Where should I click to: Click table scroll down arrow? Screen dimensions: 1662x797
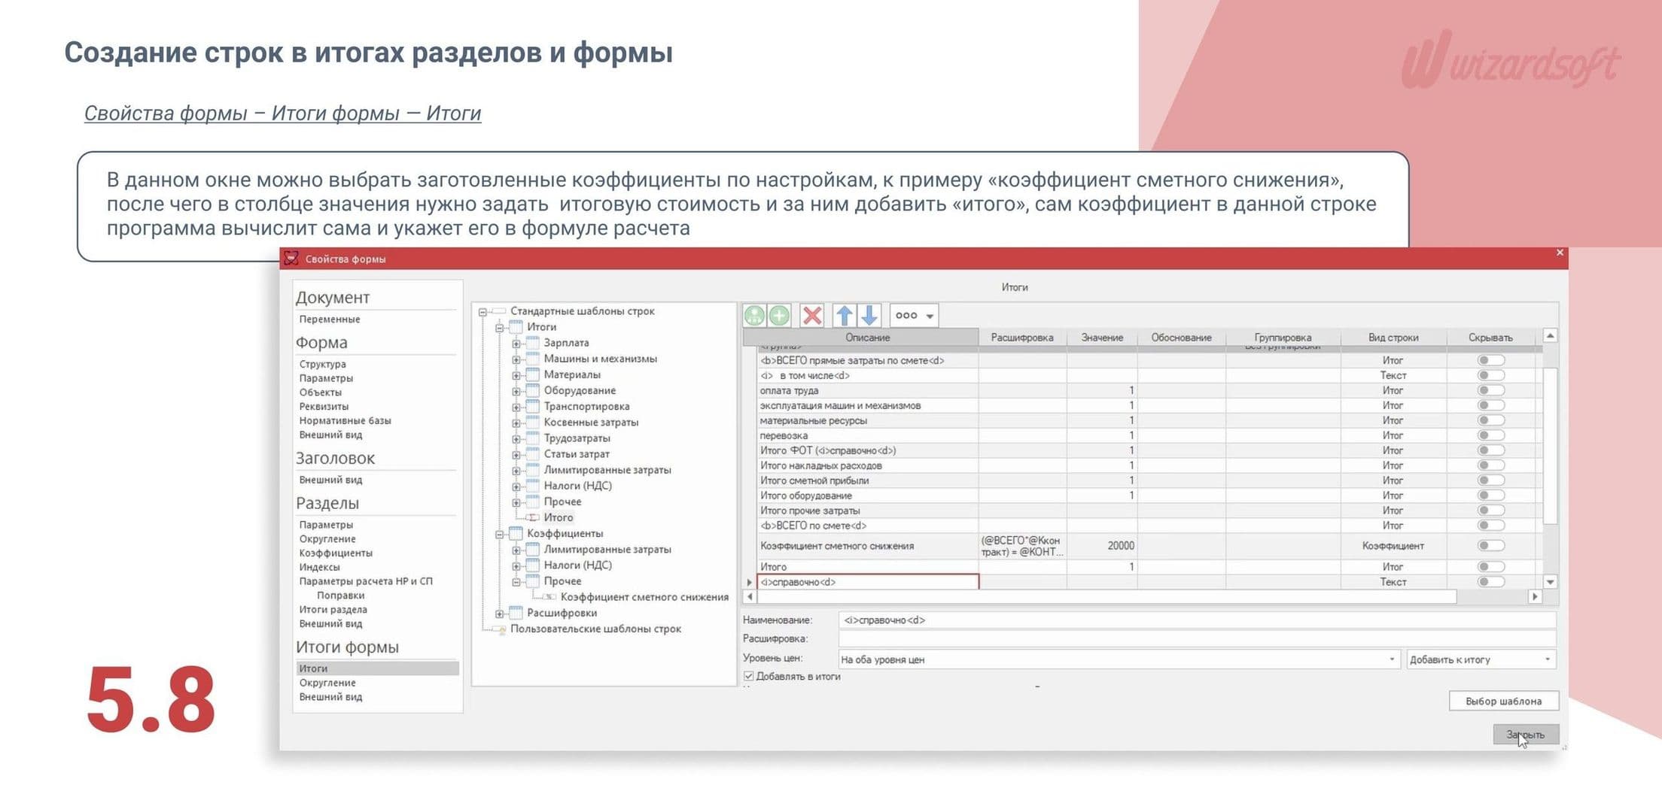[1550, 582]
